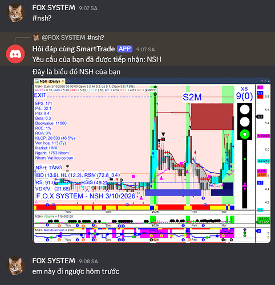Close the NSH (Daily) tab with its X
Screen dimensions: 275x285
pos(63,82)
